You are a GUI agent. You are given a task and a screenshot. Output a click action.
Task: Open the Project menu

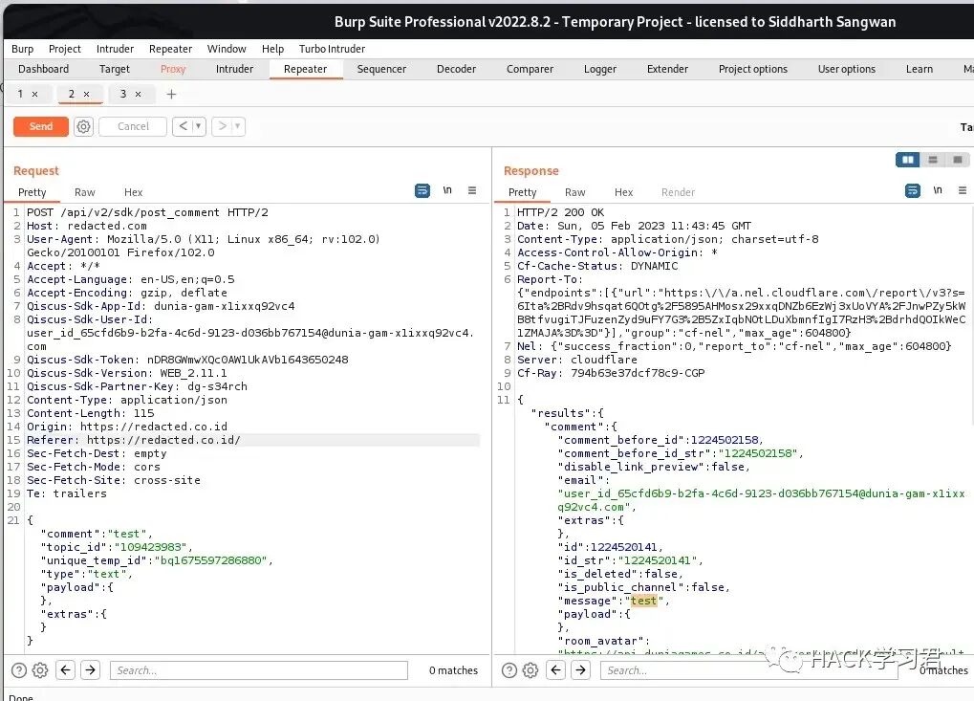pos(65,49)
